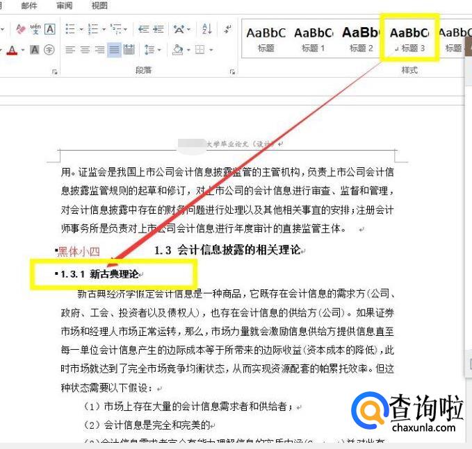Open the Paragraph settings dialog launcher
Image resolution: width=472 pixels, height=449 pixels.
232,71
